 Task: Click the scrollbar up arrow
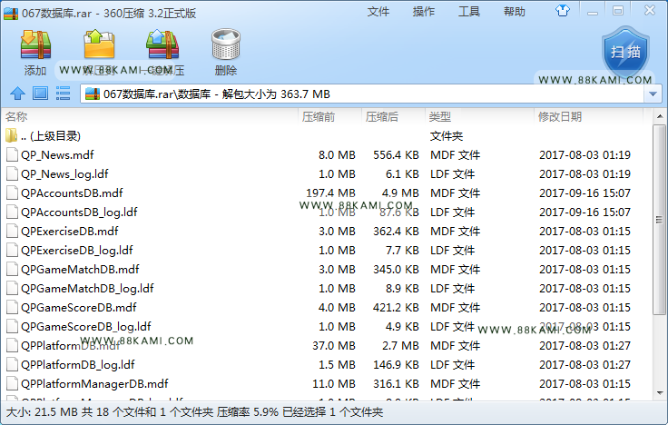pyautogui.click(x=659, y=116)
